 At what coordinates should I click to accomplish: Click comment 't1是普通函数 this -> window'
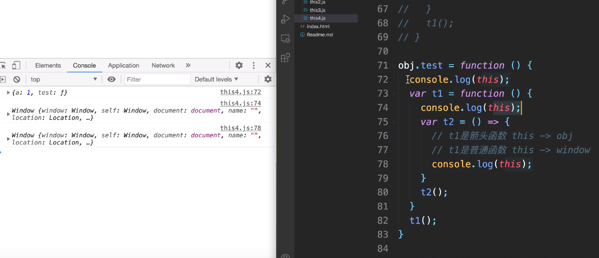pos(511,150)
